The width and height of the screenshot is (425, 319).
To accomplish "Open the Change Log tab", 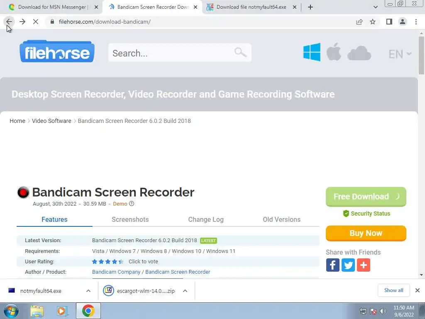I will click(x=206, y=219).
